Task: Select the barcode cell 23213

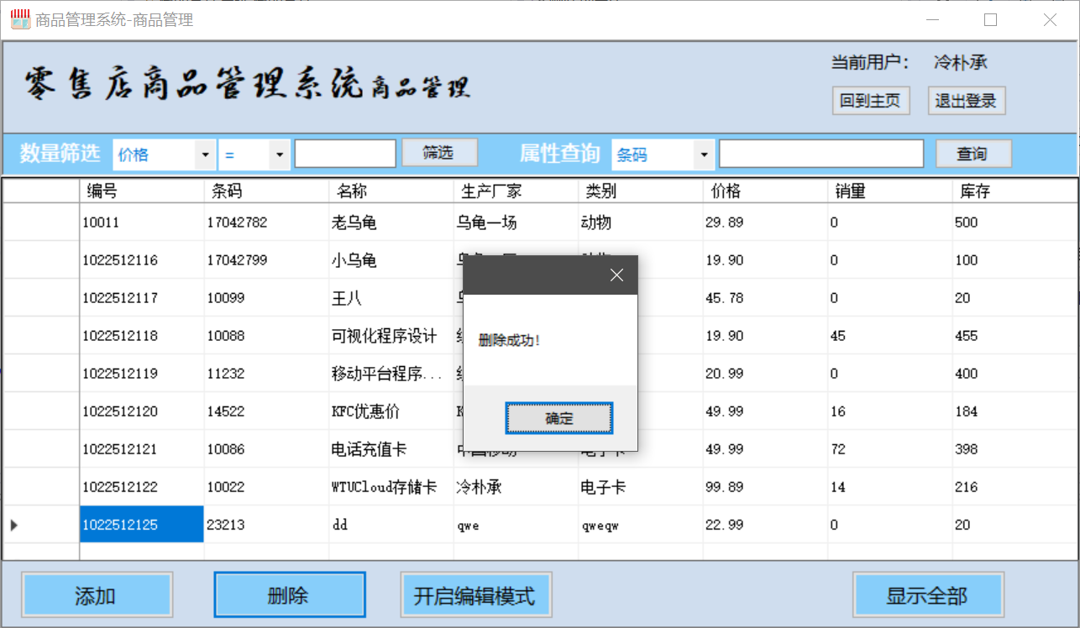Action: [267, 525]
